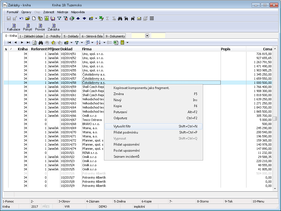Switch to the 2 - Položky tab
281x211 pixels.
53,36
